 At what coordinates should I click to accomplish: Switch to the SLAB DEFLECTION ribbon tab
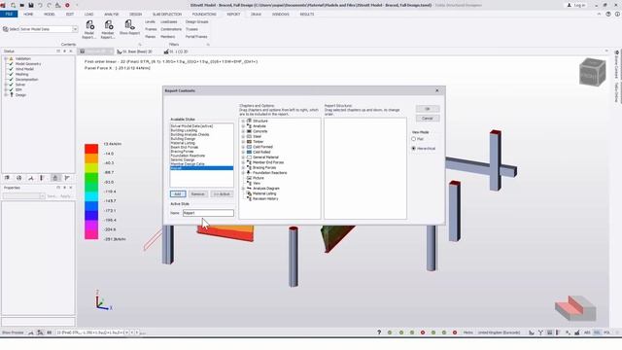[167, 14]
